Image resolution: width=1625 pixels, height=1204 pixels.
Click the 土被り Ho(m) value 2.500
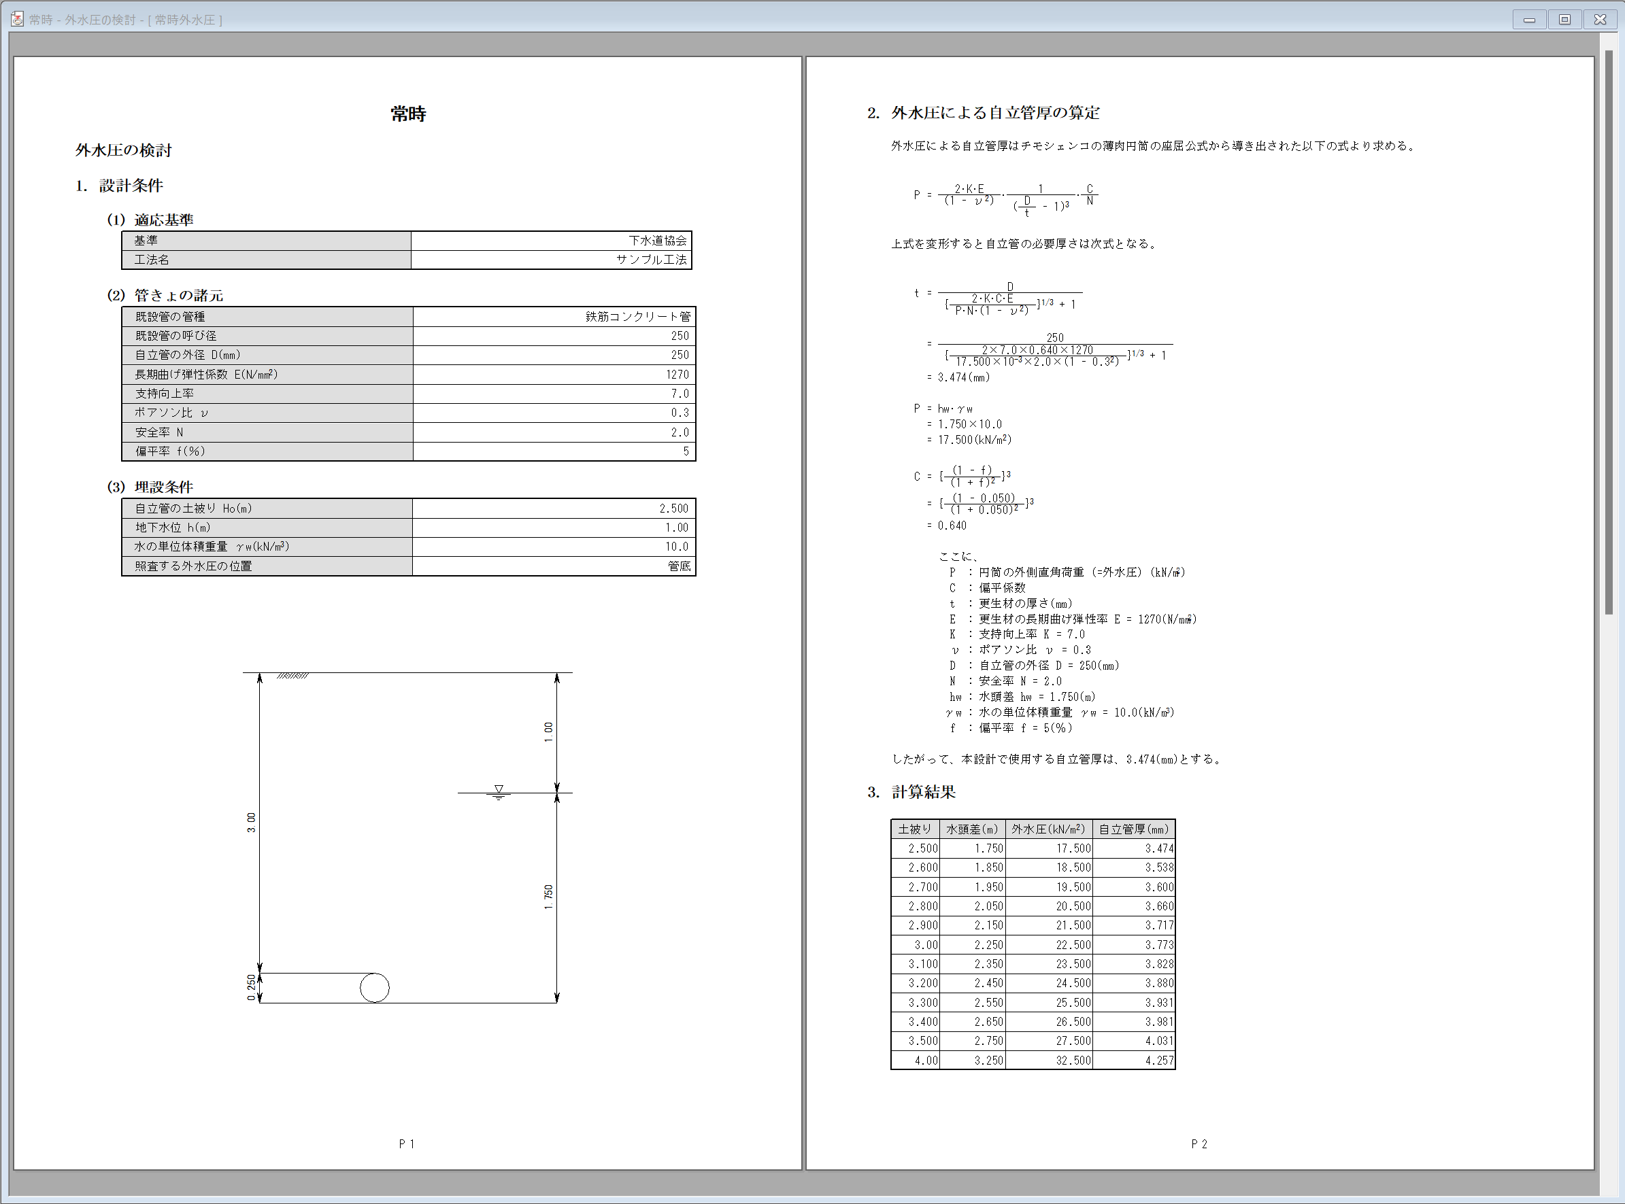coord(554,509)
